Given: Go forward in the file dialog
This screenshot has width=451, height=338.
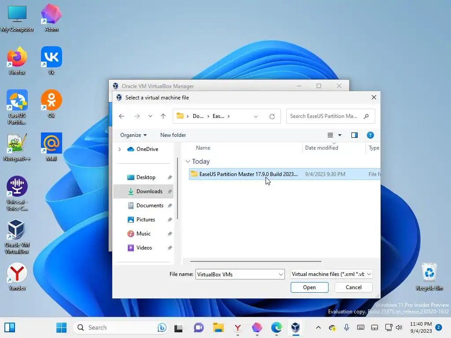Looking at the screenshot, I should pyautogui.click(x=137, y=116).
